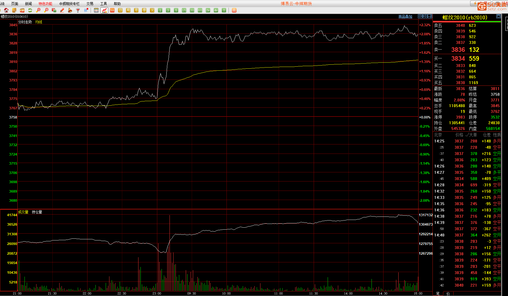Switch to 15-minute chart period
The height and width of the screenshot is (296, 508).
(x=184, y=10)
